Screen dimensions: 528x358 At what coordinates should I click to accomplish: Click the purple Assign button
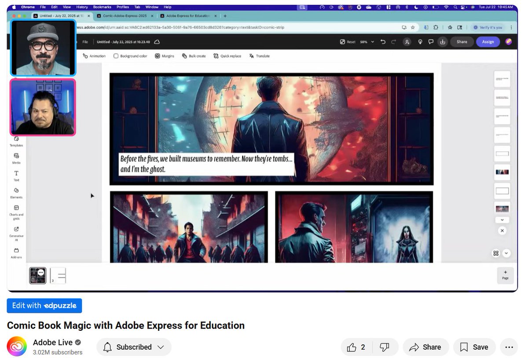[x=488, y=42]
